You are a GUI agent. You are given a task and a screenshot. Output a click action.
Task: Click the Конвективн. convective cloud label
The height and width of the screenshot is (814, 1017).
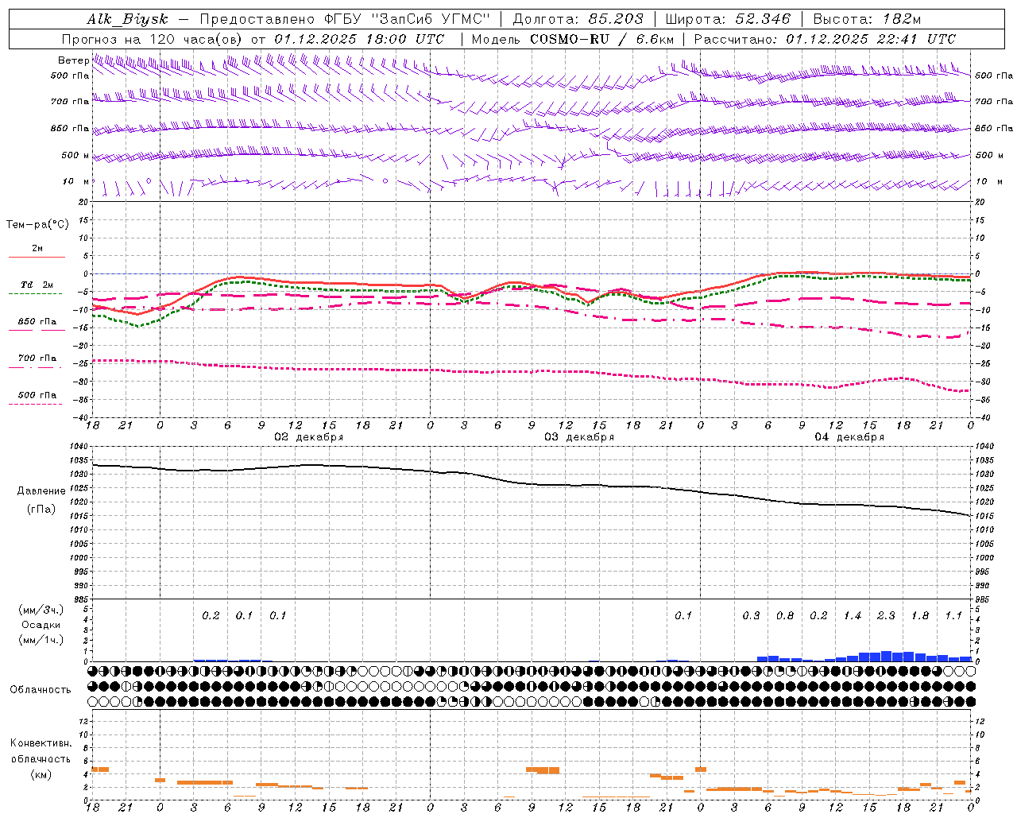click(x=41, y=743)
